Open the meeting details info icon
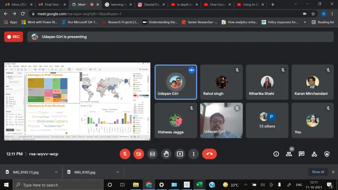This screenshot has width=338, height=190. (276, 154)
